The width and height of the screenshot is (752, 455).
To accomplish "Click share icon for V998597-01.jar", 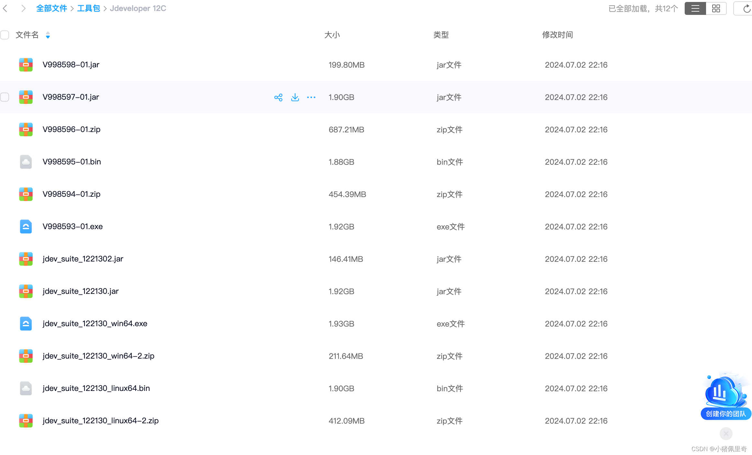I will tap(278, 97).
